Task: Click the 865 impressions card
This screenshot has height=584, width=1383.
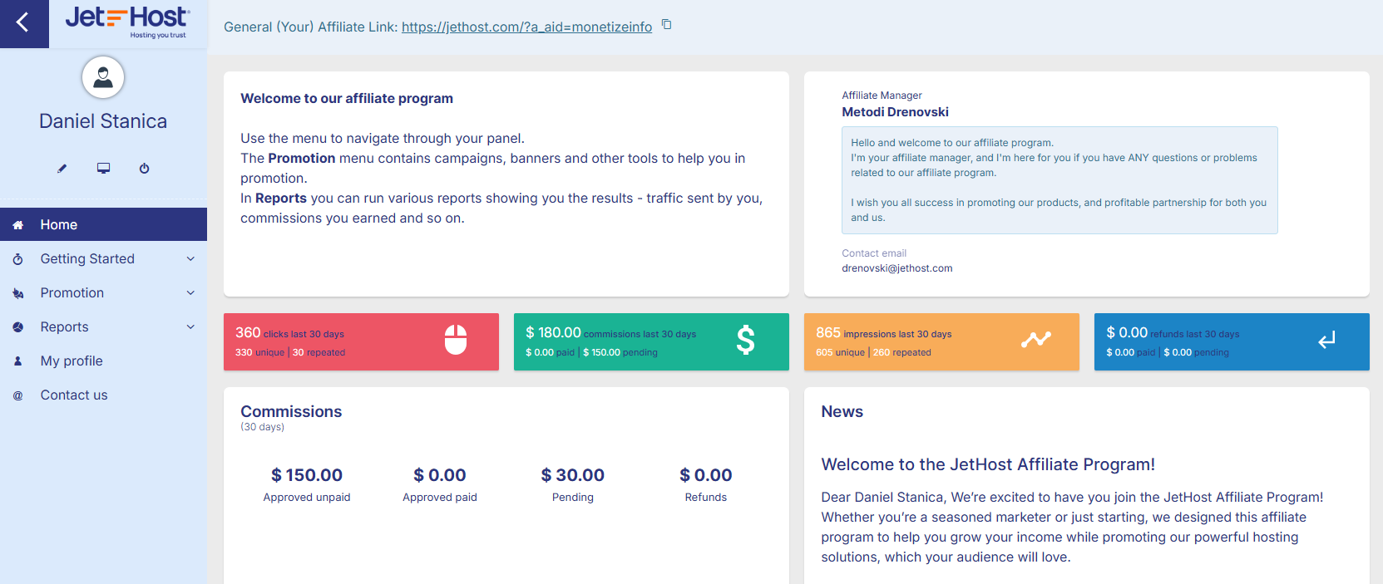Action: [941, 341]
